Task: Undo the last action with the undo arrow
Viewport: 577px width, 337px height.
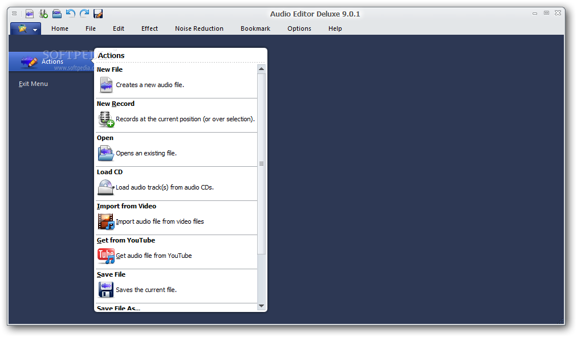Action: [70, 14]
